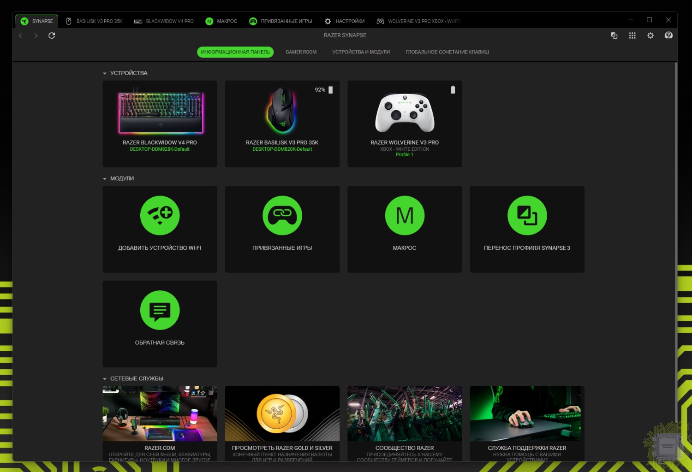Open ГЛОБАЛЬНОЕ СОЧЕТАНИЕ КЛАВИШ page
Viewport: 692px width, 472px height.
(447, 52)
